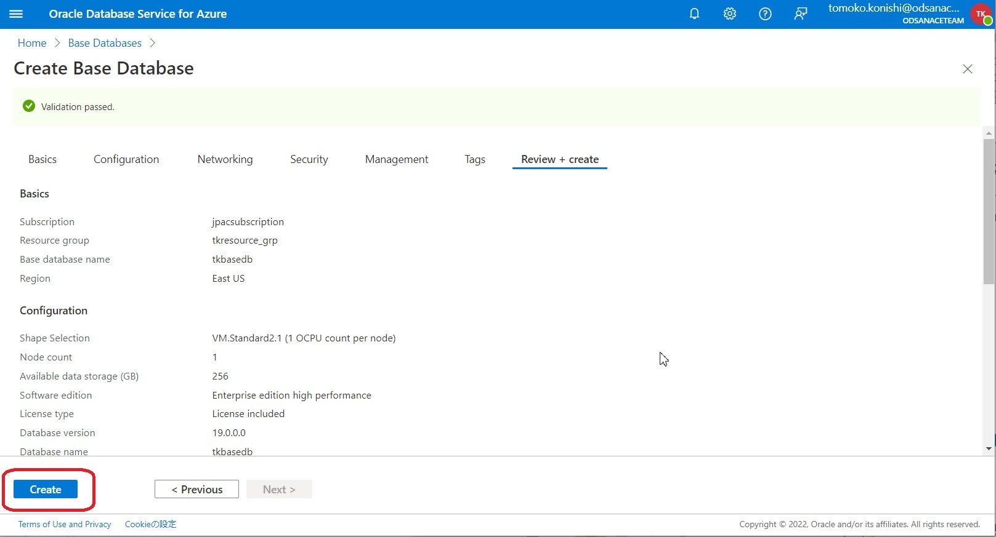Open the hamburger navigation menu
Viewport: 996px width, 537px height.
coord(16,14)
